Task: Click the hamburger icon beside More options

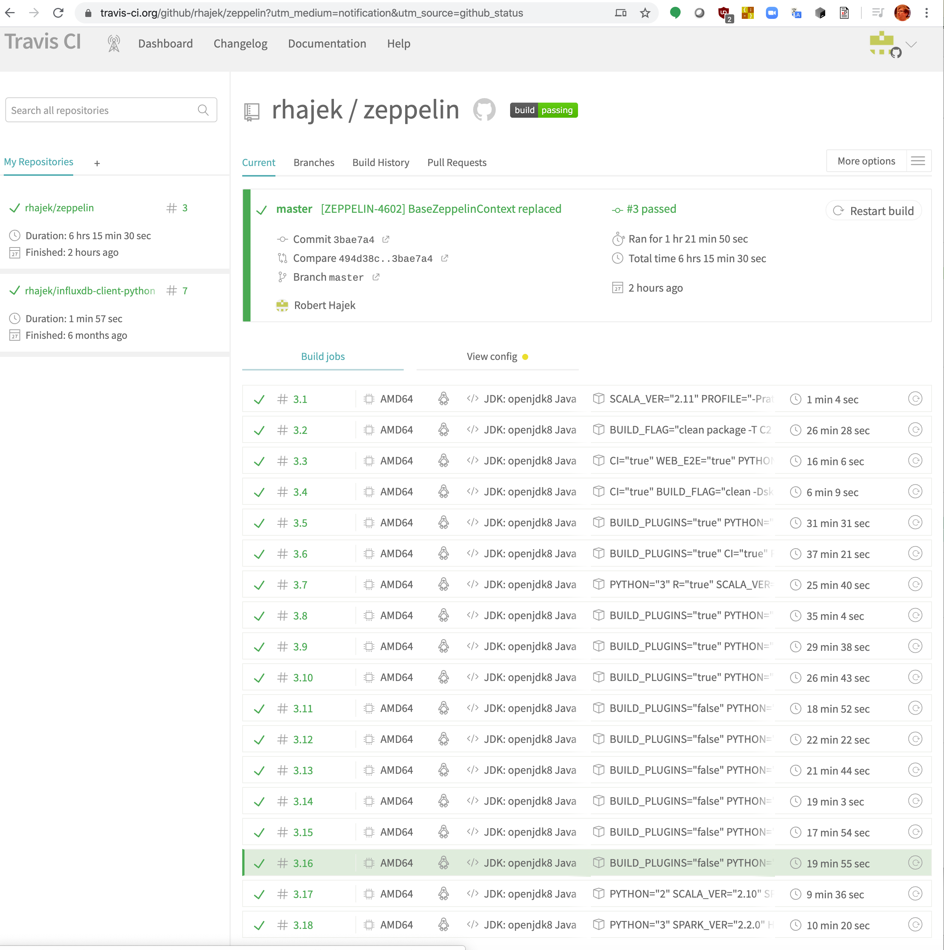Action: [918, 161]
